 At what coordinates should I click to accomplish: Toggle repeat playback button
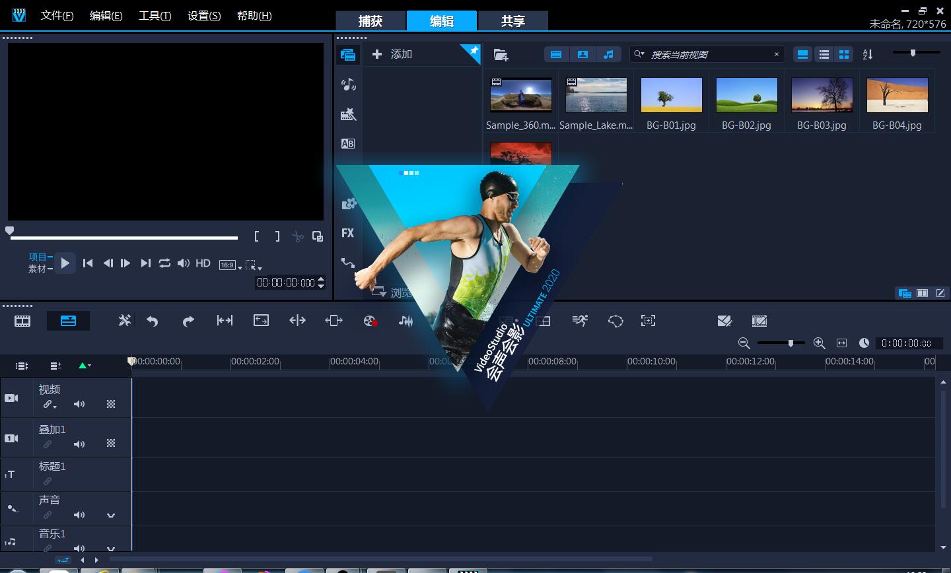tap(164, 263)
